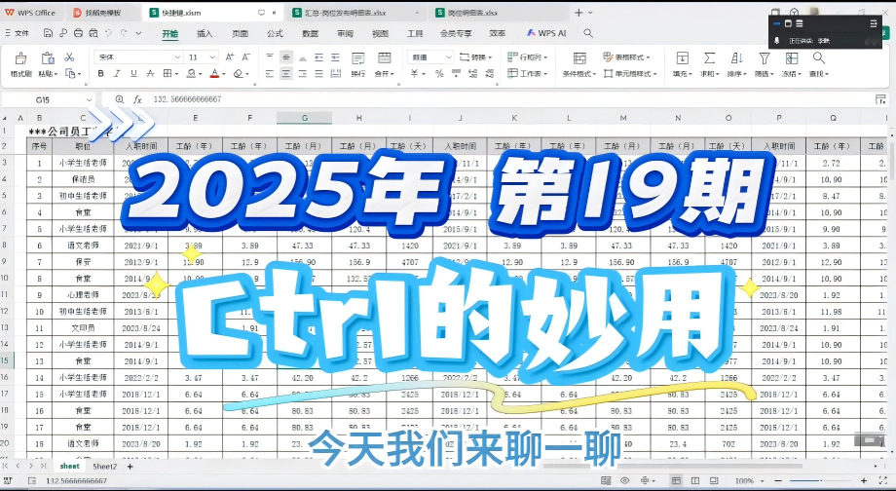Click the Copy icon below scissors
896x491 pixels.
click(x=70, y=73)
